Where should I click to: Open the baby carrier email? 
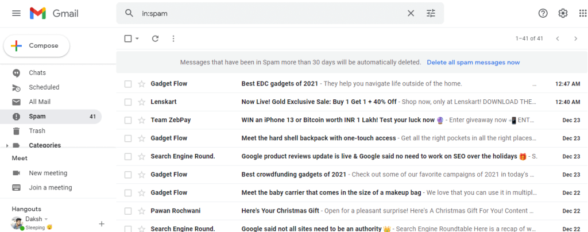[352, 192]
